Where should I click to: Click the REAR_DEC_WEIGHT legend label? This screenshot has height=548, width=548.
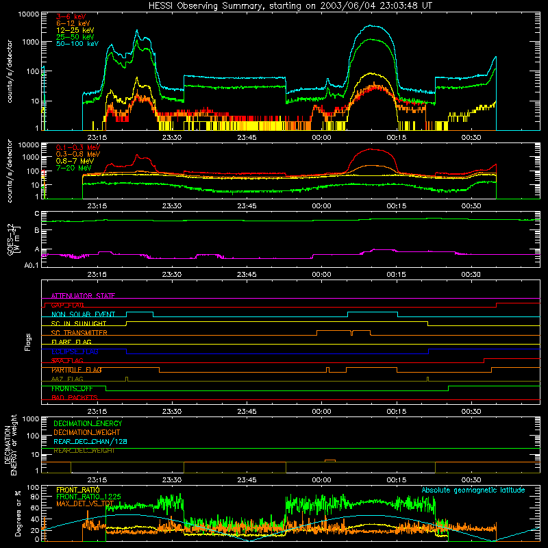(x=84, y=451)
